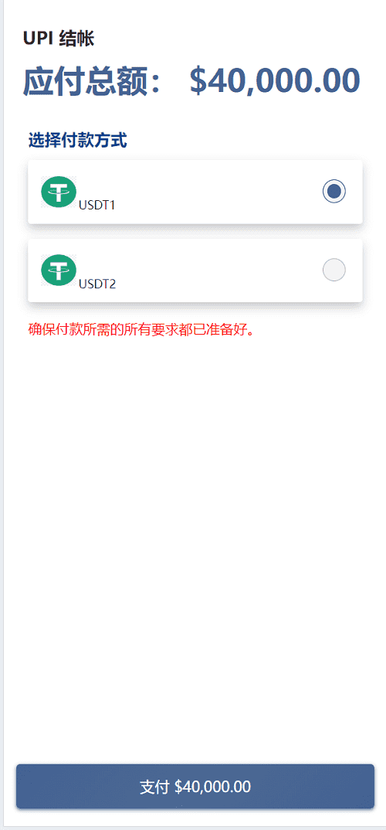This screenshot has width=386, height=830.
Task: Click the green Tether icon beside USDT1
Action: coord(59,192)
